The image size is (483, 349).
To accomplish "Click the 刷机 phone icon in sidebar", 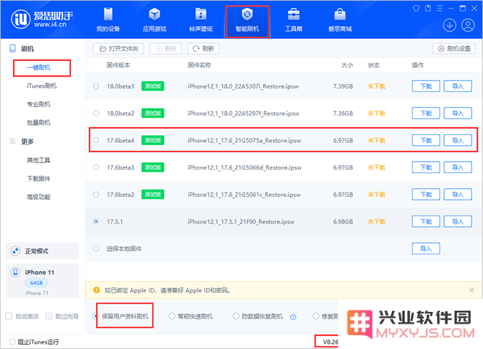I will (12, 48).
